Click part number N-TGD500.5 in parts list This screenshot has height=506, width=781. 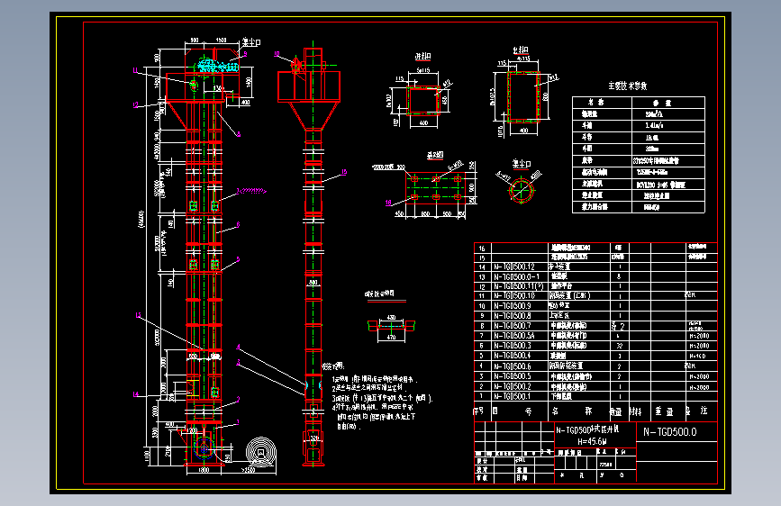pyautogui.click(x=513, y=376)
